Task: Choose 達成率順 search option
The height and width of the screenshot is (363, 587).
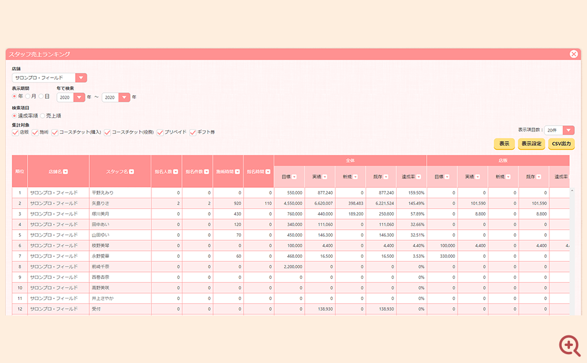Action: tap(14, 116)
